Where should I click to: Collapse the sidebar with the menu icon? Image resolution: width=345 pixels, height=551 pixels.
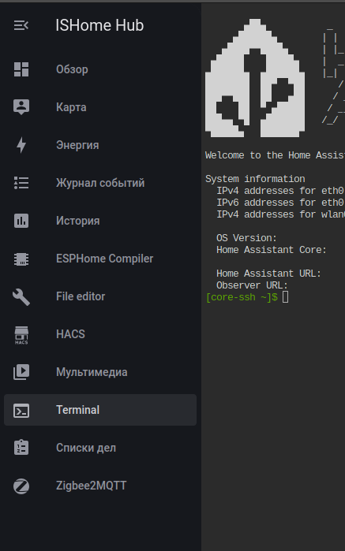tap(21, 25)
